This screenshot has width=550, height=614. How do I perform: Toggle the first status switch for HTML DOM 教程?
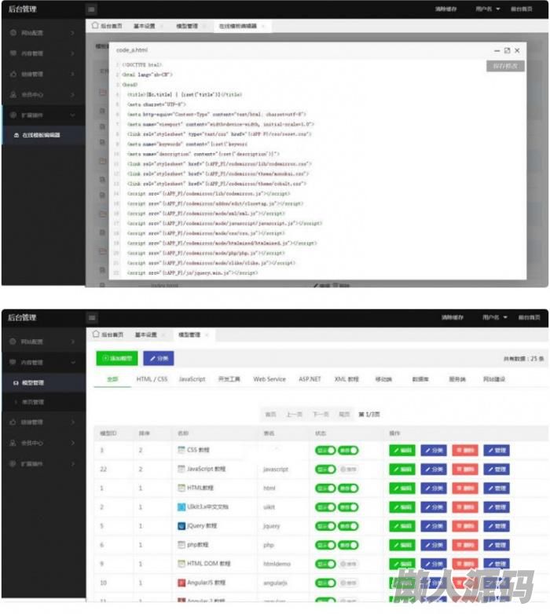pyautogui.click(x=325, y=564)
